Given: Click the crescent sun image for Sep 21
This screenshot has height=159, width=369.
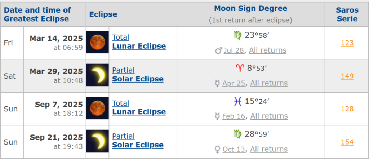Looking at the screenshot, I should (x=97, y=141).
